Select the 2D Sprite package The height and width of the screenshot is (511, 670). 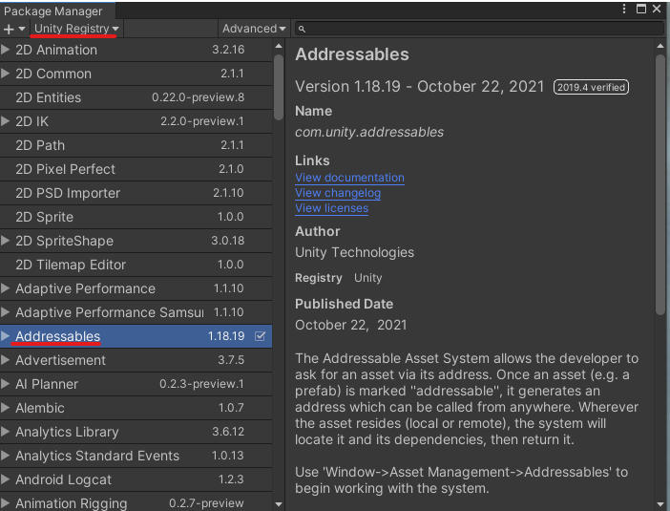[x=136, y=217]
